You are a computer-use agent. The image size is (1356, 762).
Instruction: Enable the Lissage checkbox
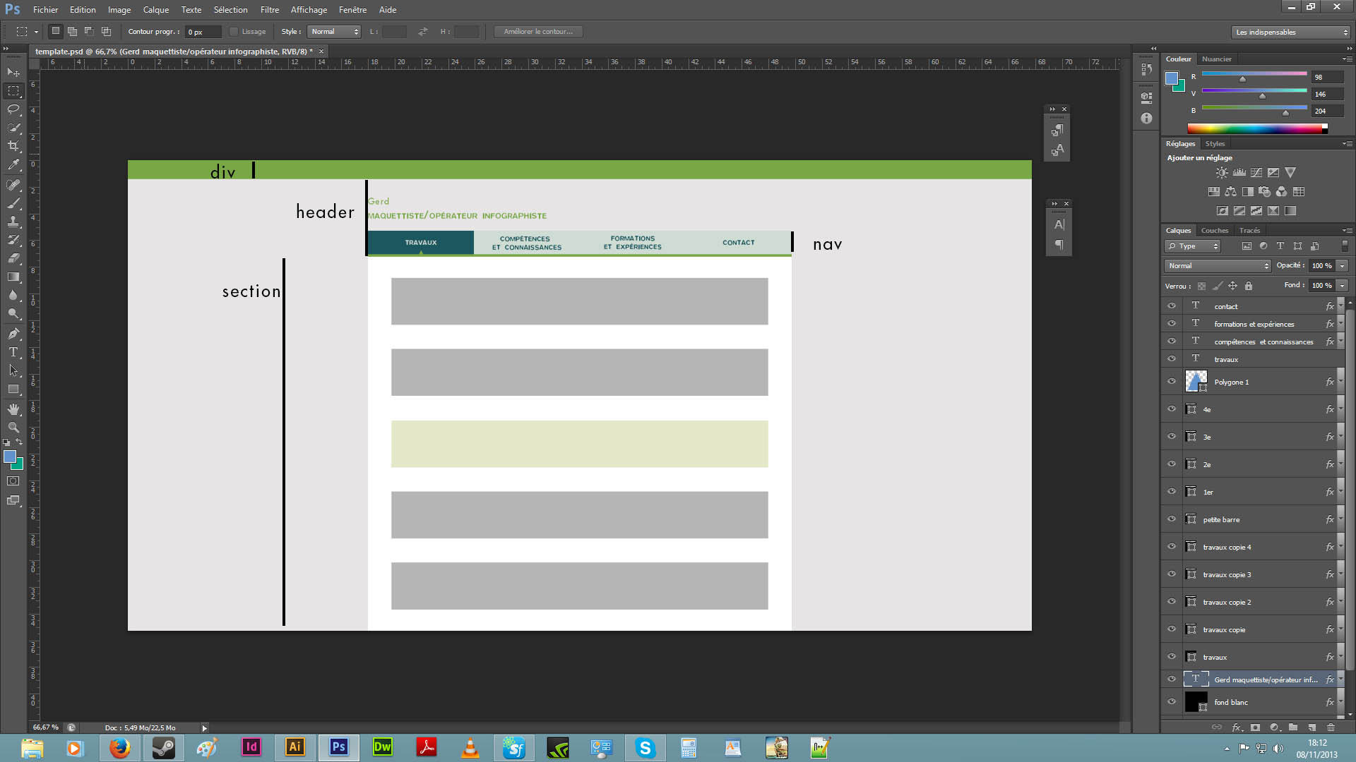(x=234, y=32)
